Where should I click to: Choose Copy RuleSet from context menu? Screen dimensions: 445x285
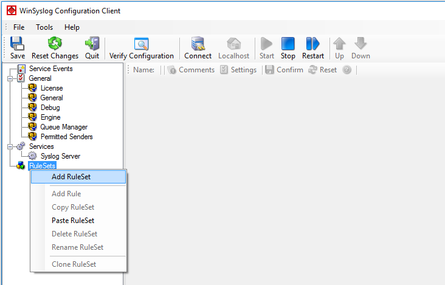(x=78, y=207)
